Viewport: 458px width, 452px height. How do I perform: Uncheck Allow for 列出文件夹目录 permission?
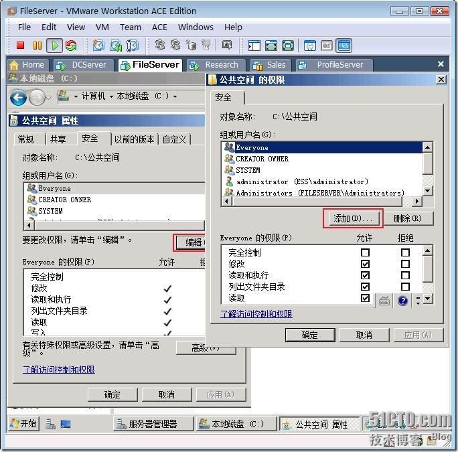point(365,287)
